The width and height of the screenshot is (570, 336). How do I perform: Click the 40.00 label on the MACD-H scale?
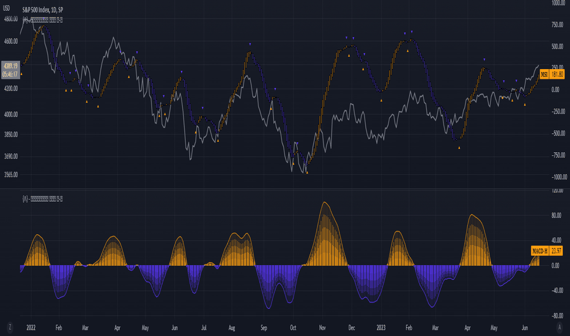pos(556,241)
